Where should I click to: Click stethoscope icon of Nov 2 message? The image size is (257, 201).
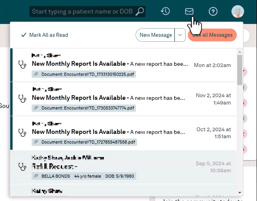[x=22, y=99]
